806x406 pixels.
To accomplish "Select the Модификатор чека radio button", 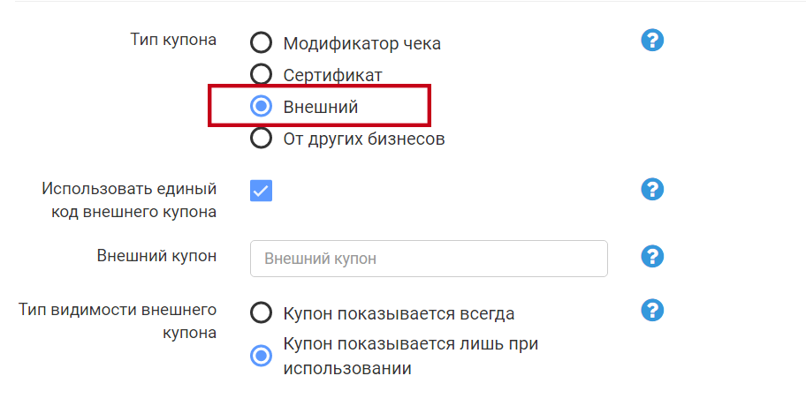I will (x=261, y=42).
